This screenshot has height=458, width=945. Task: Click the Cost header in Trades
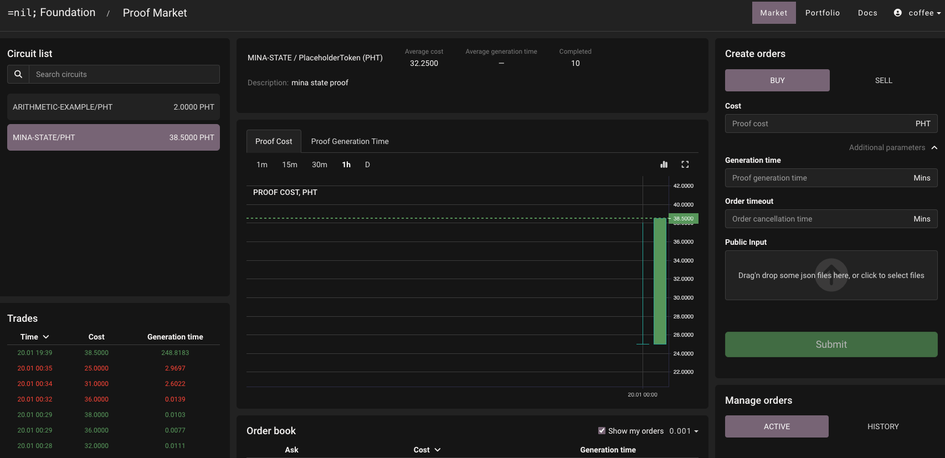pos(96,337)
